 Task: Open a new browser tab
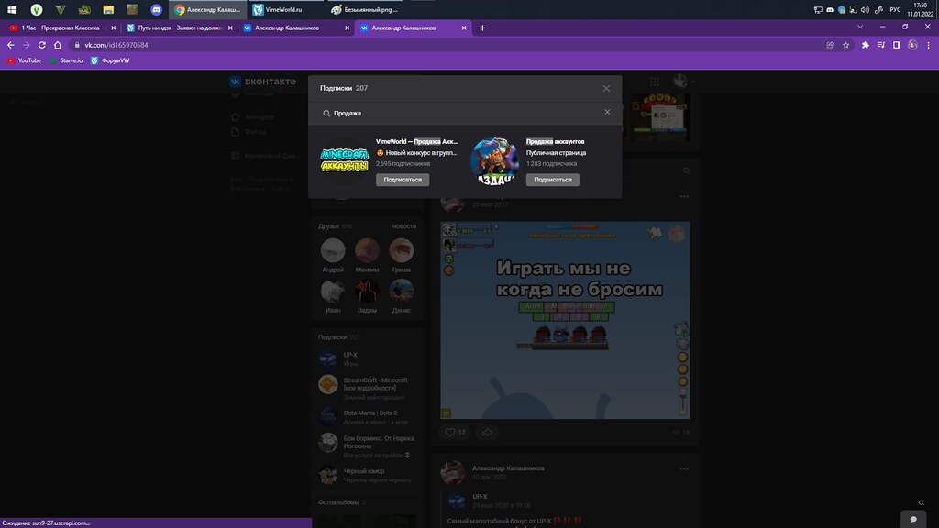(x=482, y=27)
